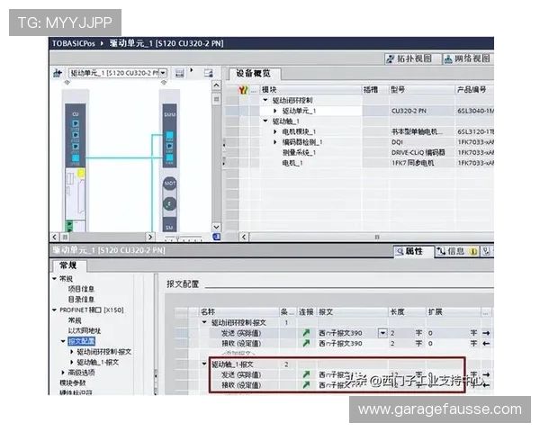Click the green link arrow in 驱动轴_1 发送 row
Screen dimensions: 540x432
tap(306, 374)
